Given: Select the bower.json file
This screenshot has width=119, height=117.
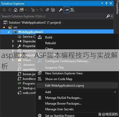Looking at the screenshot, I should click(x=29, y=74).
